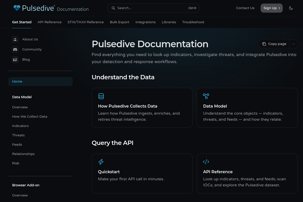Click the Copy page button
This screenshot has height=202, width=303.
274,44
